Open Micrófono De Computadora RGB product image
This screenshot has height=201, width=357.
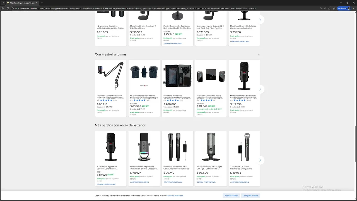coord(144,147)
